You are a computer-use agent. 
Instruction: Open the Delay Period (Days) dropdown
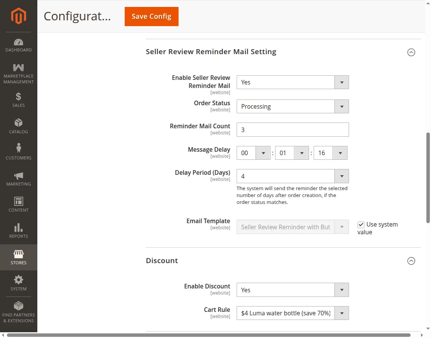click(292, 176)
